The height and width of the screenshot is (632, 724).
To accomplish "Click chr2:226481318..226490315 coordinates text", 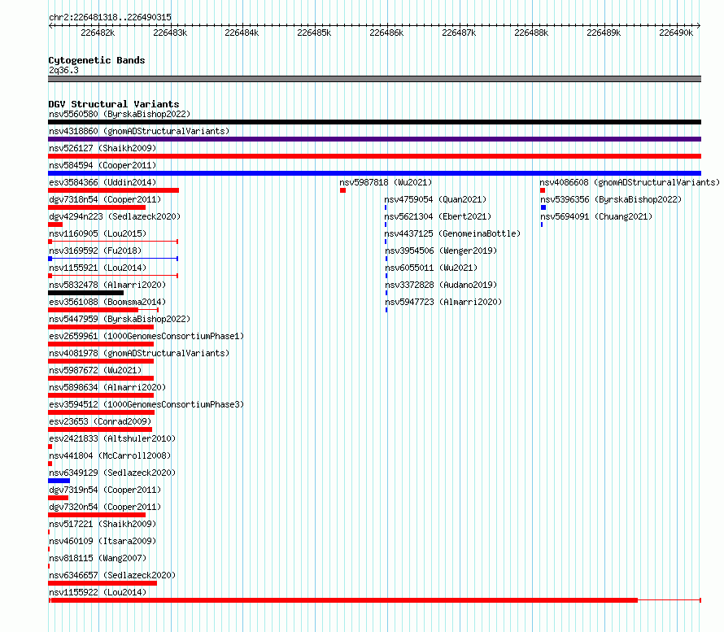I will 110,18.
